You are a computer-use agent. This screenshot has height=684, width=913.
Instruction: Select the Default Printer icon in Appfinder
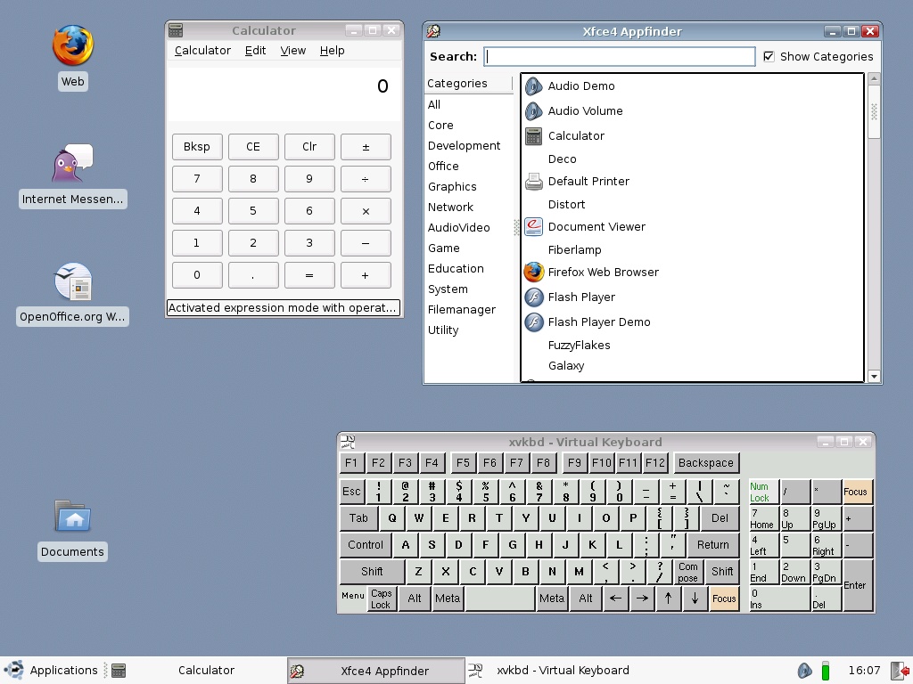click(533, 182)
